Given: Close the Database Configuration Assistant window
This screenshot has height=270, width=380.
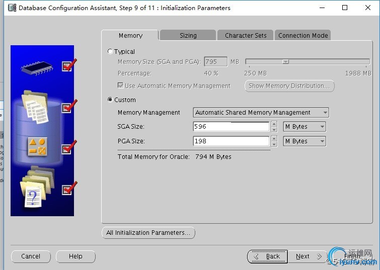Looking at the screenshot, I should click(x=367, y=8).
